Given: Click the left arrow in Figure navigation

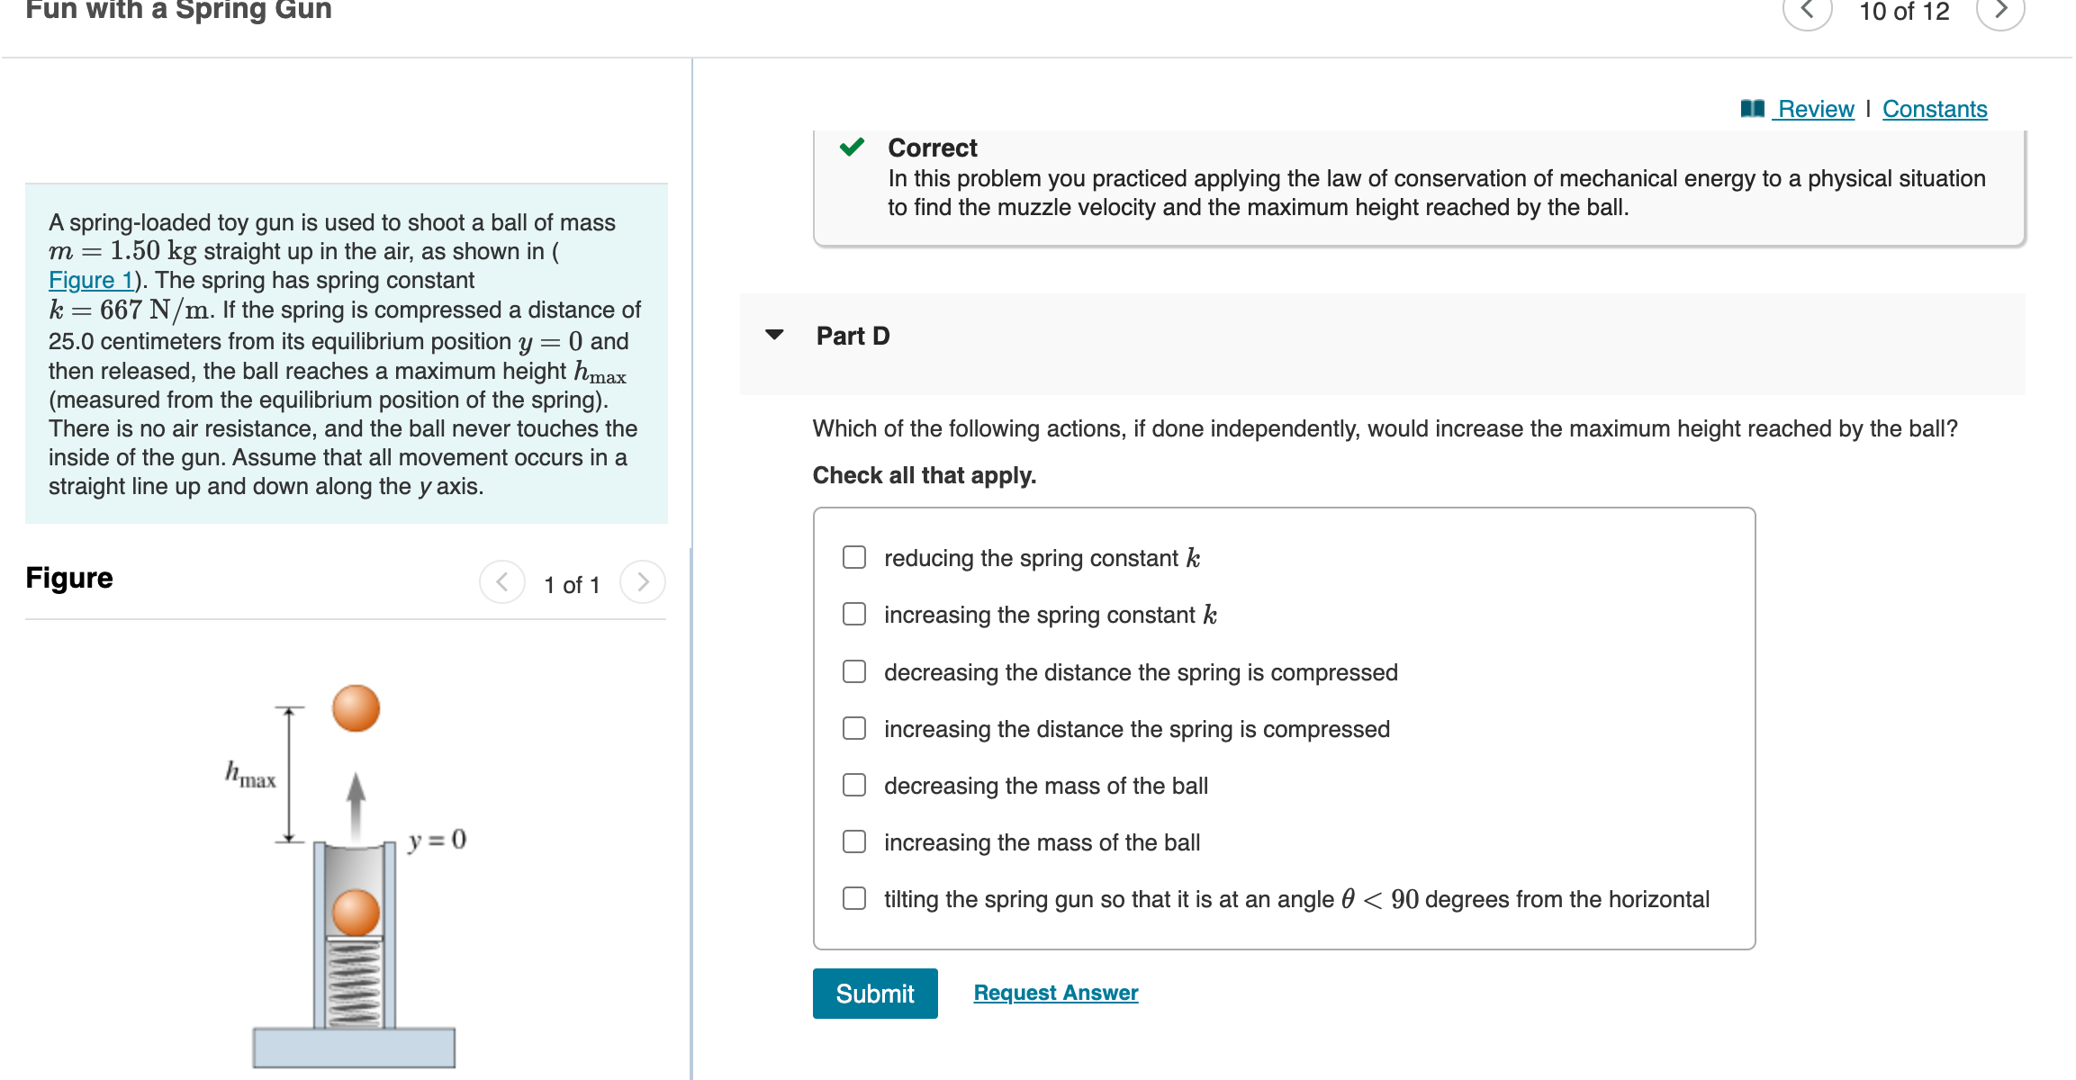Looking at the screenshot, I should 502,581.
